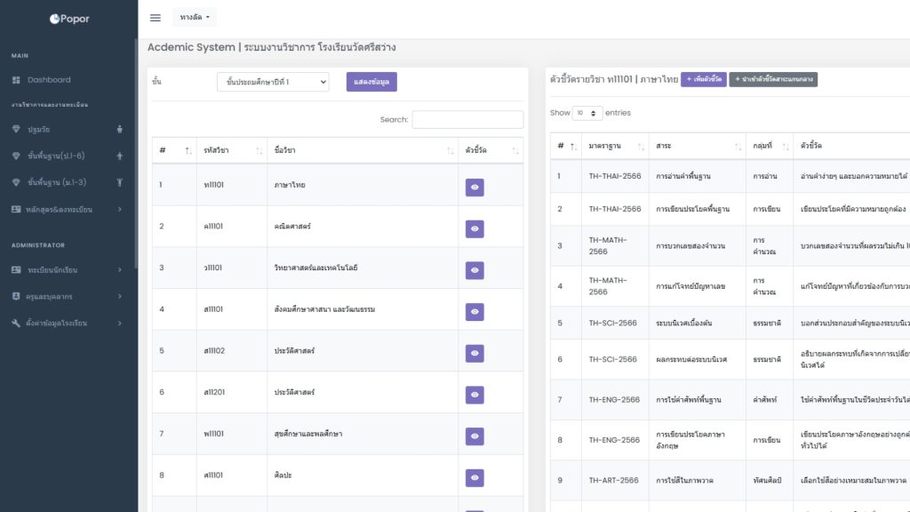The image size is (910, 512).
Task: Click the + เพิ่มตัวชี้วัด button
Action: point(703,80)
